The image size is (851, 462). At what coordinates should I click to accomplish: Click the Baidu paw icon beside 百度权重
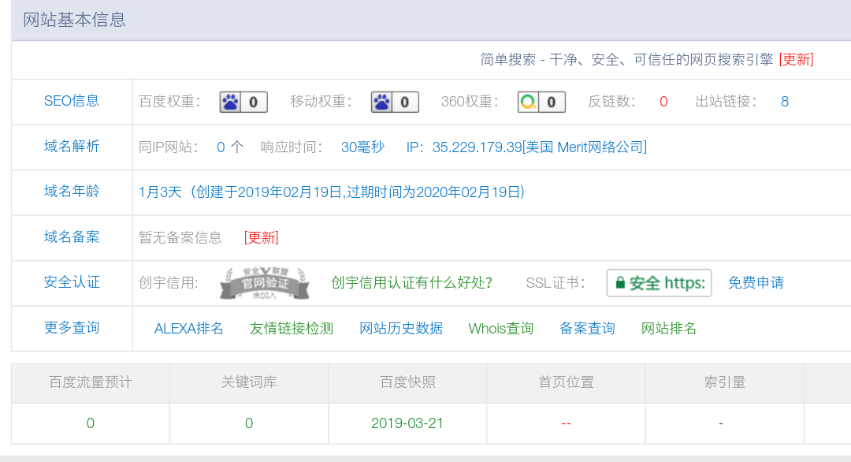[230, 102]
